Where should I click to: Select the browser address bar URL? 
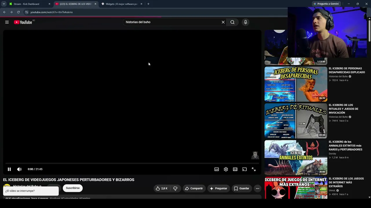click(x=52, y=12)
